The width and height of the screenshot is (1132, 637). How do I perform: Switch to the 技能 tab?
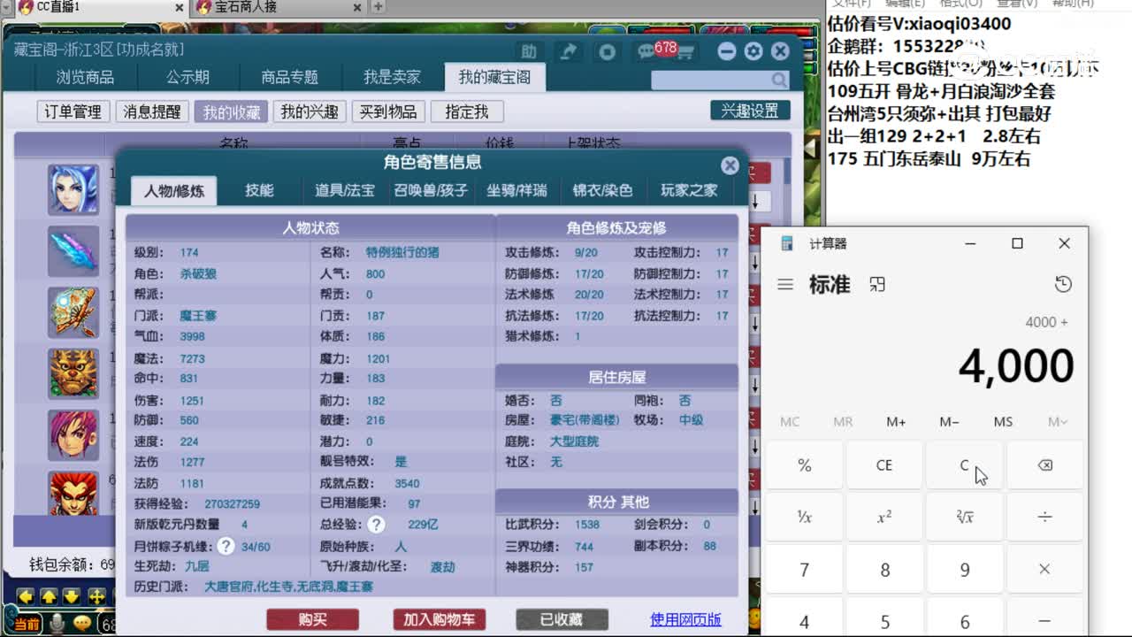pyautogui.click(x=259, y=190)
